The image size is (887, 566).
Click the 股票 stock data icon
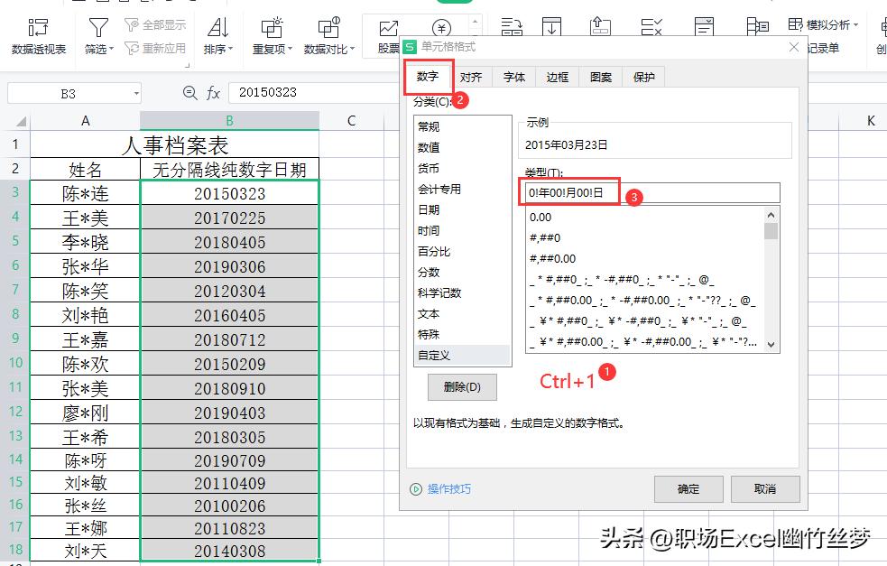[386, 29]
